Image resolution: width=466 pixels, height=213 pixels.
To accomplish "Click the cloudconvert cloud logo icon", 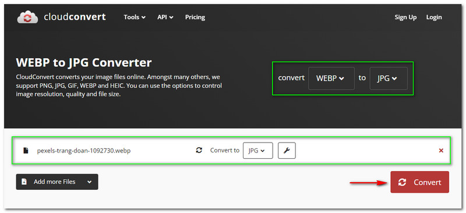I will click(27, 17).
